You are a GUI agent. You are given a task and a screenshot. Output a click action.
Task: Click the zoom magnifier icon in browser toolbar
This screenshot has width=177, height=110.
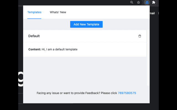(132, 2)
